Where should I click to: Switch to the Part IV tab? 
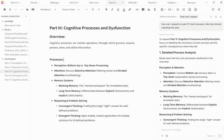(35, 3)
